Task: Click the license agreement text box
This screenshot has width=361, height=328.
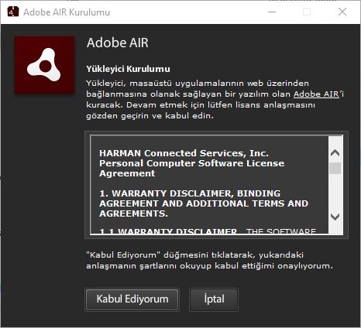Action: pyautogui.click(x=209, y=185)
